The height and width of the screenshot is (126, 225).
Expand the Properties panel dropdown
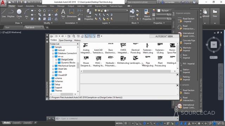tap(159, 23)
